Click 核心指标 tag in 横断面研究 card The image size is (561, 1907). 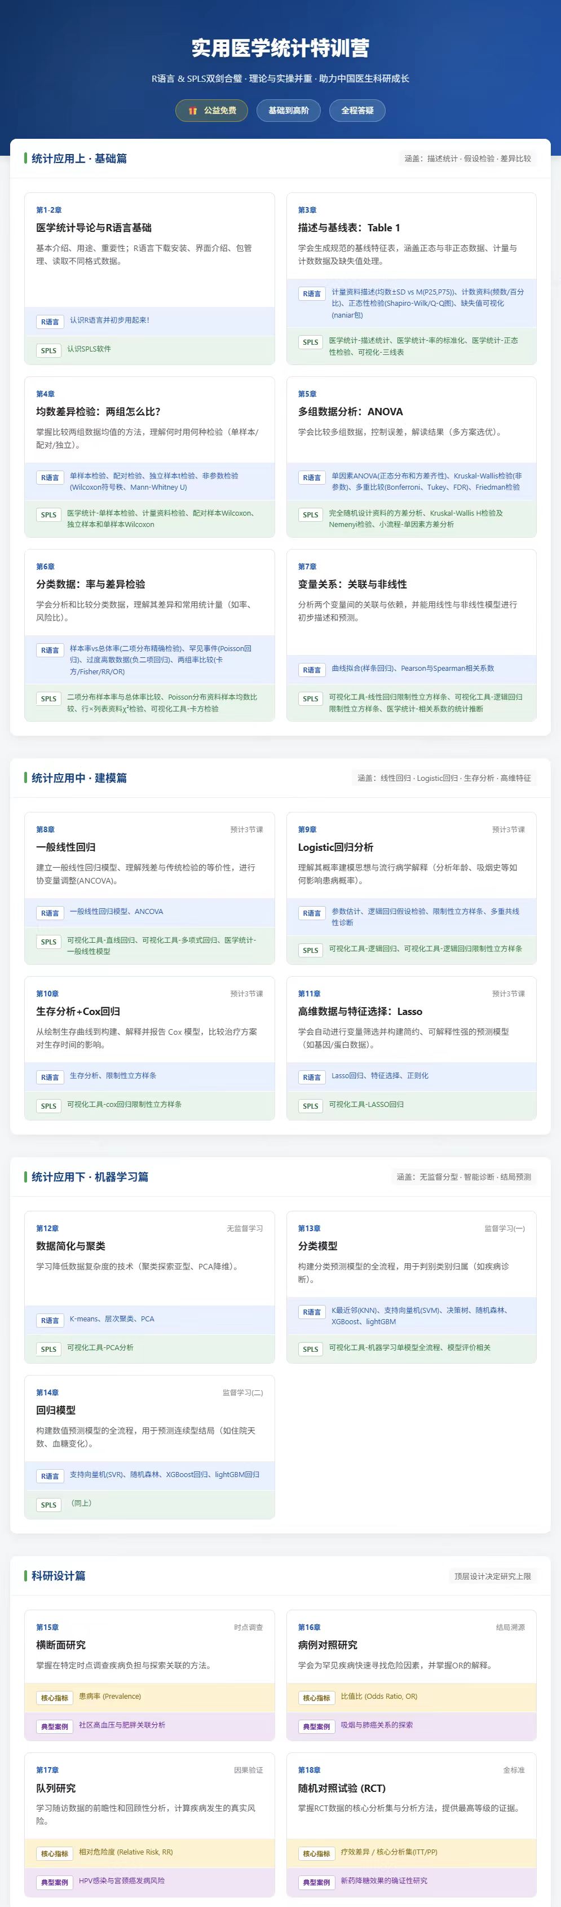(55, 1698)
